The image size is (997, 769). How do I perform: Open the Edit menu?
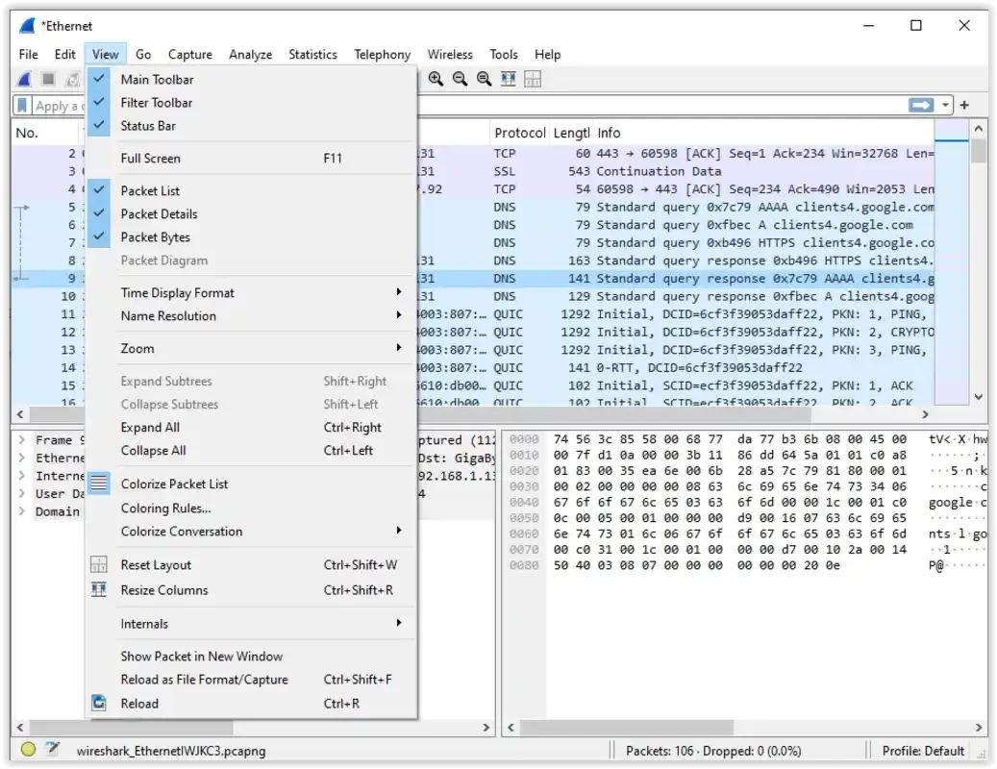tap(64, 54)
